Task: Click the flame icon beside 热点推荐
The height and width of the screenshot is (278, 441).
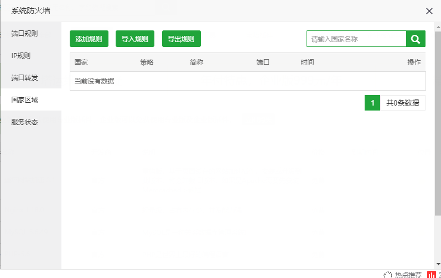Action: 387,275
